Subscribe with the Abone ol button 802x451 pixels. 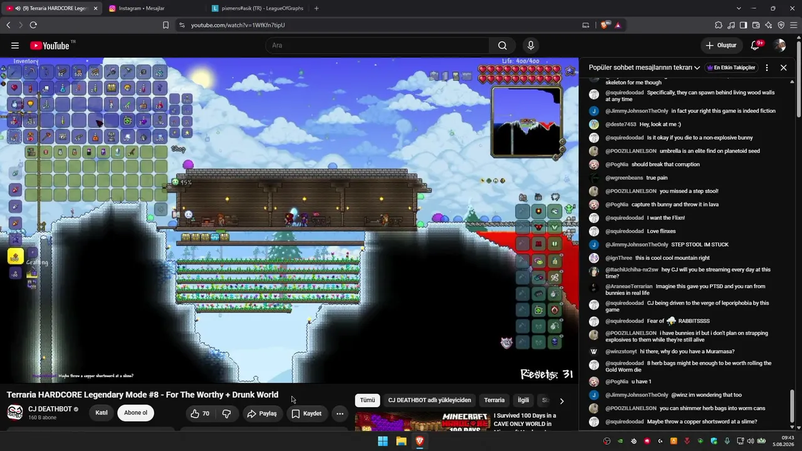(x=135, y=413)
